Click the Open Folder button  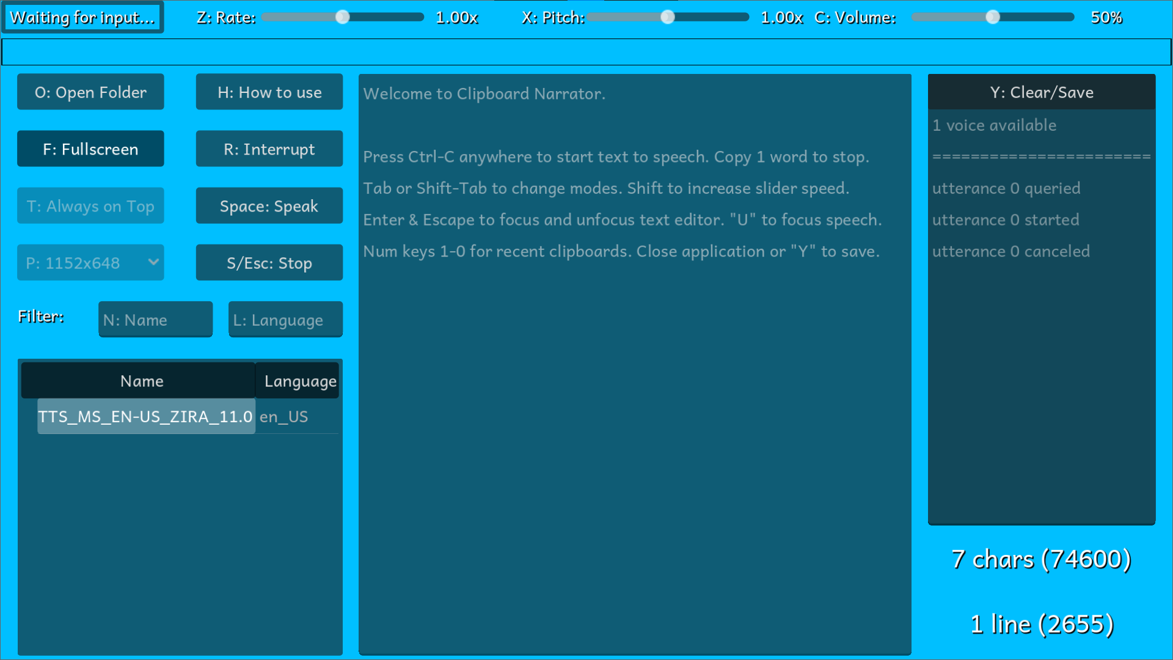click(x=90, y=92)
